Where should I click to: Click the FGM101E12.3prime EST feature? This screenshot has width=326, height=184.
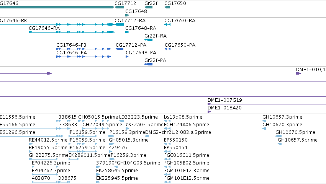coord(167,174)
